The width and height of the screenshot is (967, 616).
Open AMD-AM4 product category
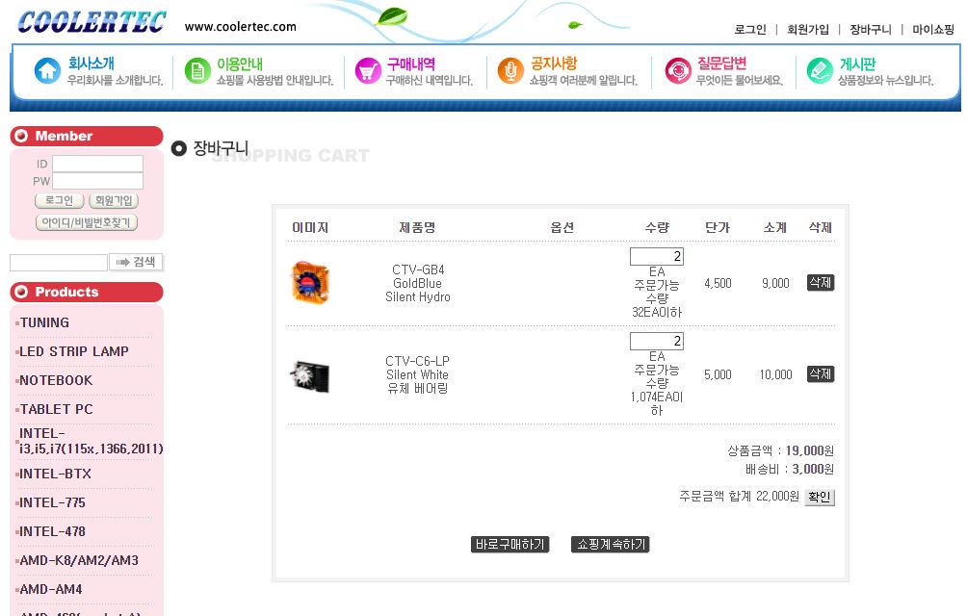(51, 589)
